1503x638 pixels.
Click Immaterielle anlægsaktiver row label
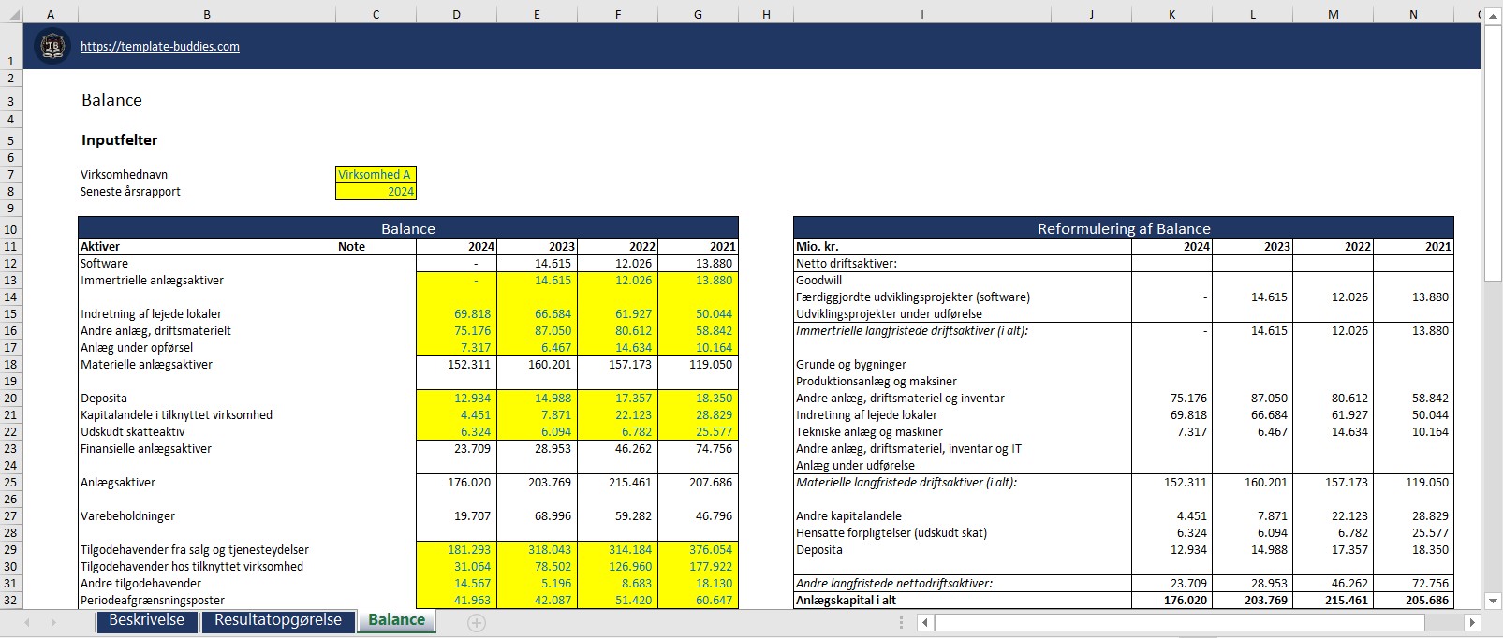coord(152,281)
